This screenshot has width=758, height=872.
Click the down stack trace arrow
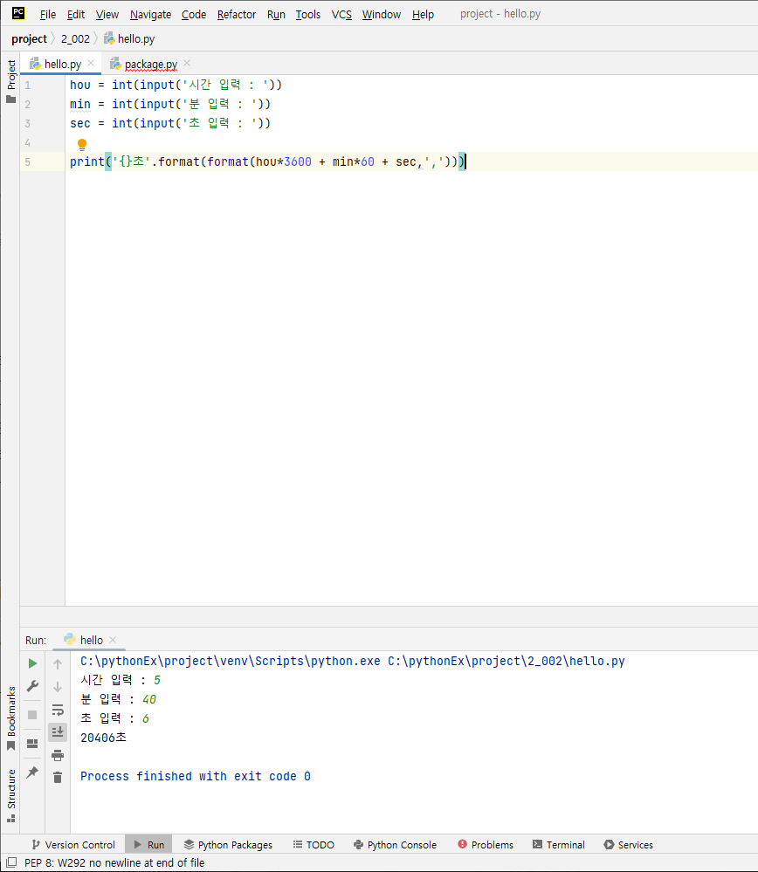(58, 687)
